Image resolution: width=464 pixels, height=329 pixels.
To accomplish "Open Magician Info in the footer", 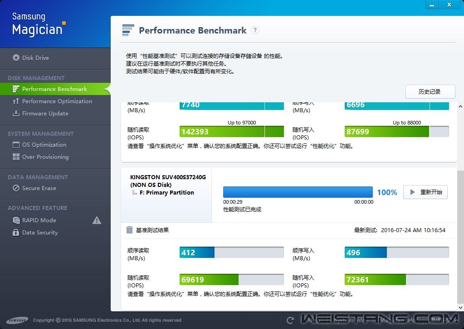I will [x=397, y=320].
